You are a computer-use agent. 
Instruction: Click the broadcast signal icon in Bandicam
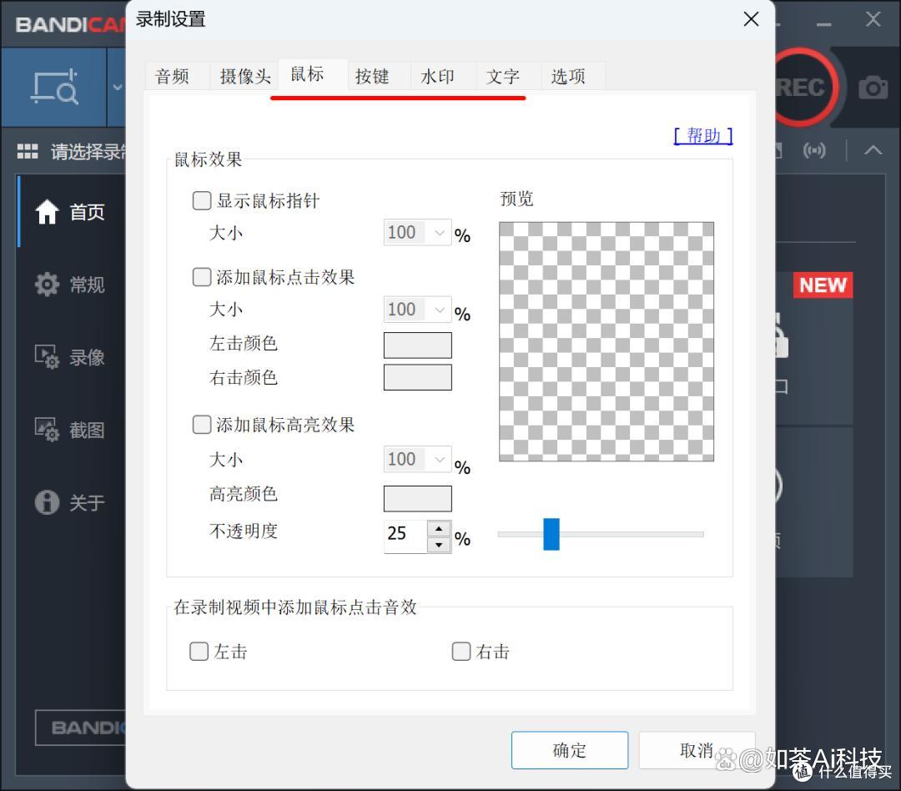[x=814, y=151]
